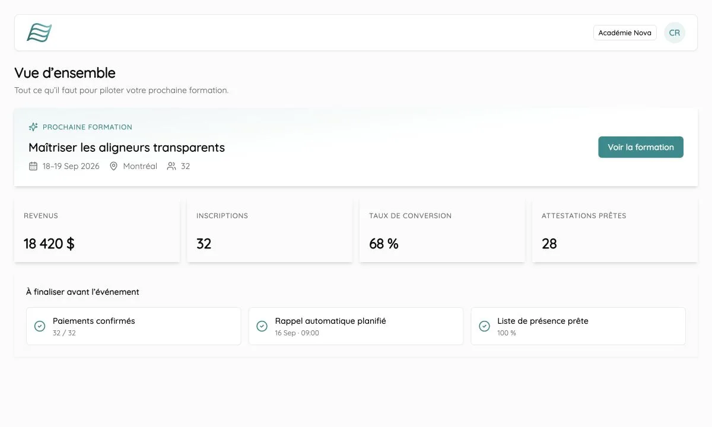Image resolution: width=712 pixels, height=427 pixels.
Task: Open Voir la formation
Action: click(641, 147)
